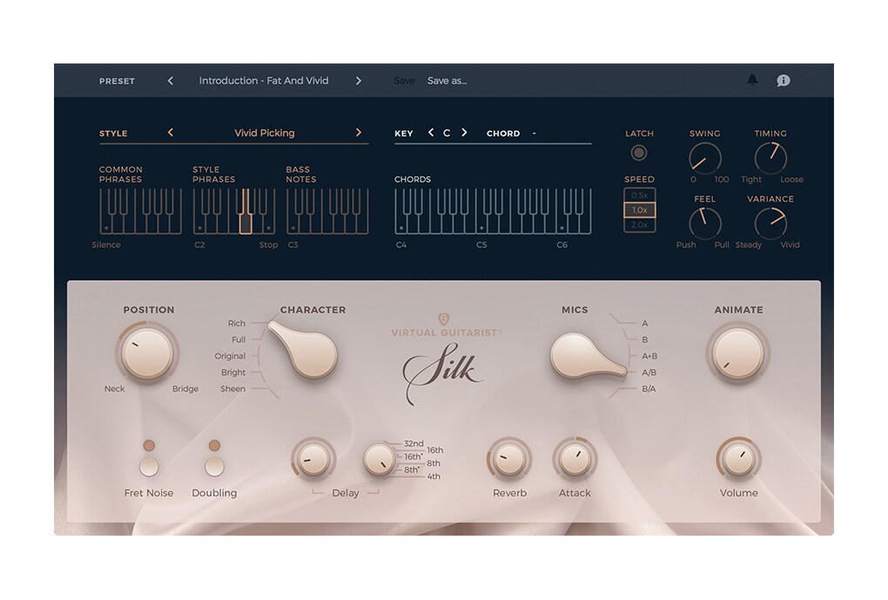The image size is (888, 600).
Task: Click the Mics selector knob
Action: pyautogui.click(x=586, y=357)
